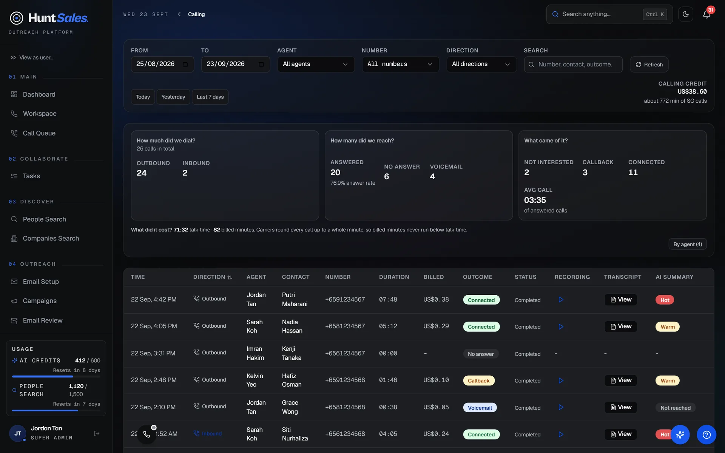Toggle dark mode moon icon
The width and height of the screenshot is (725, 453).
[685, 14]
